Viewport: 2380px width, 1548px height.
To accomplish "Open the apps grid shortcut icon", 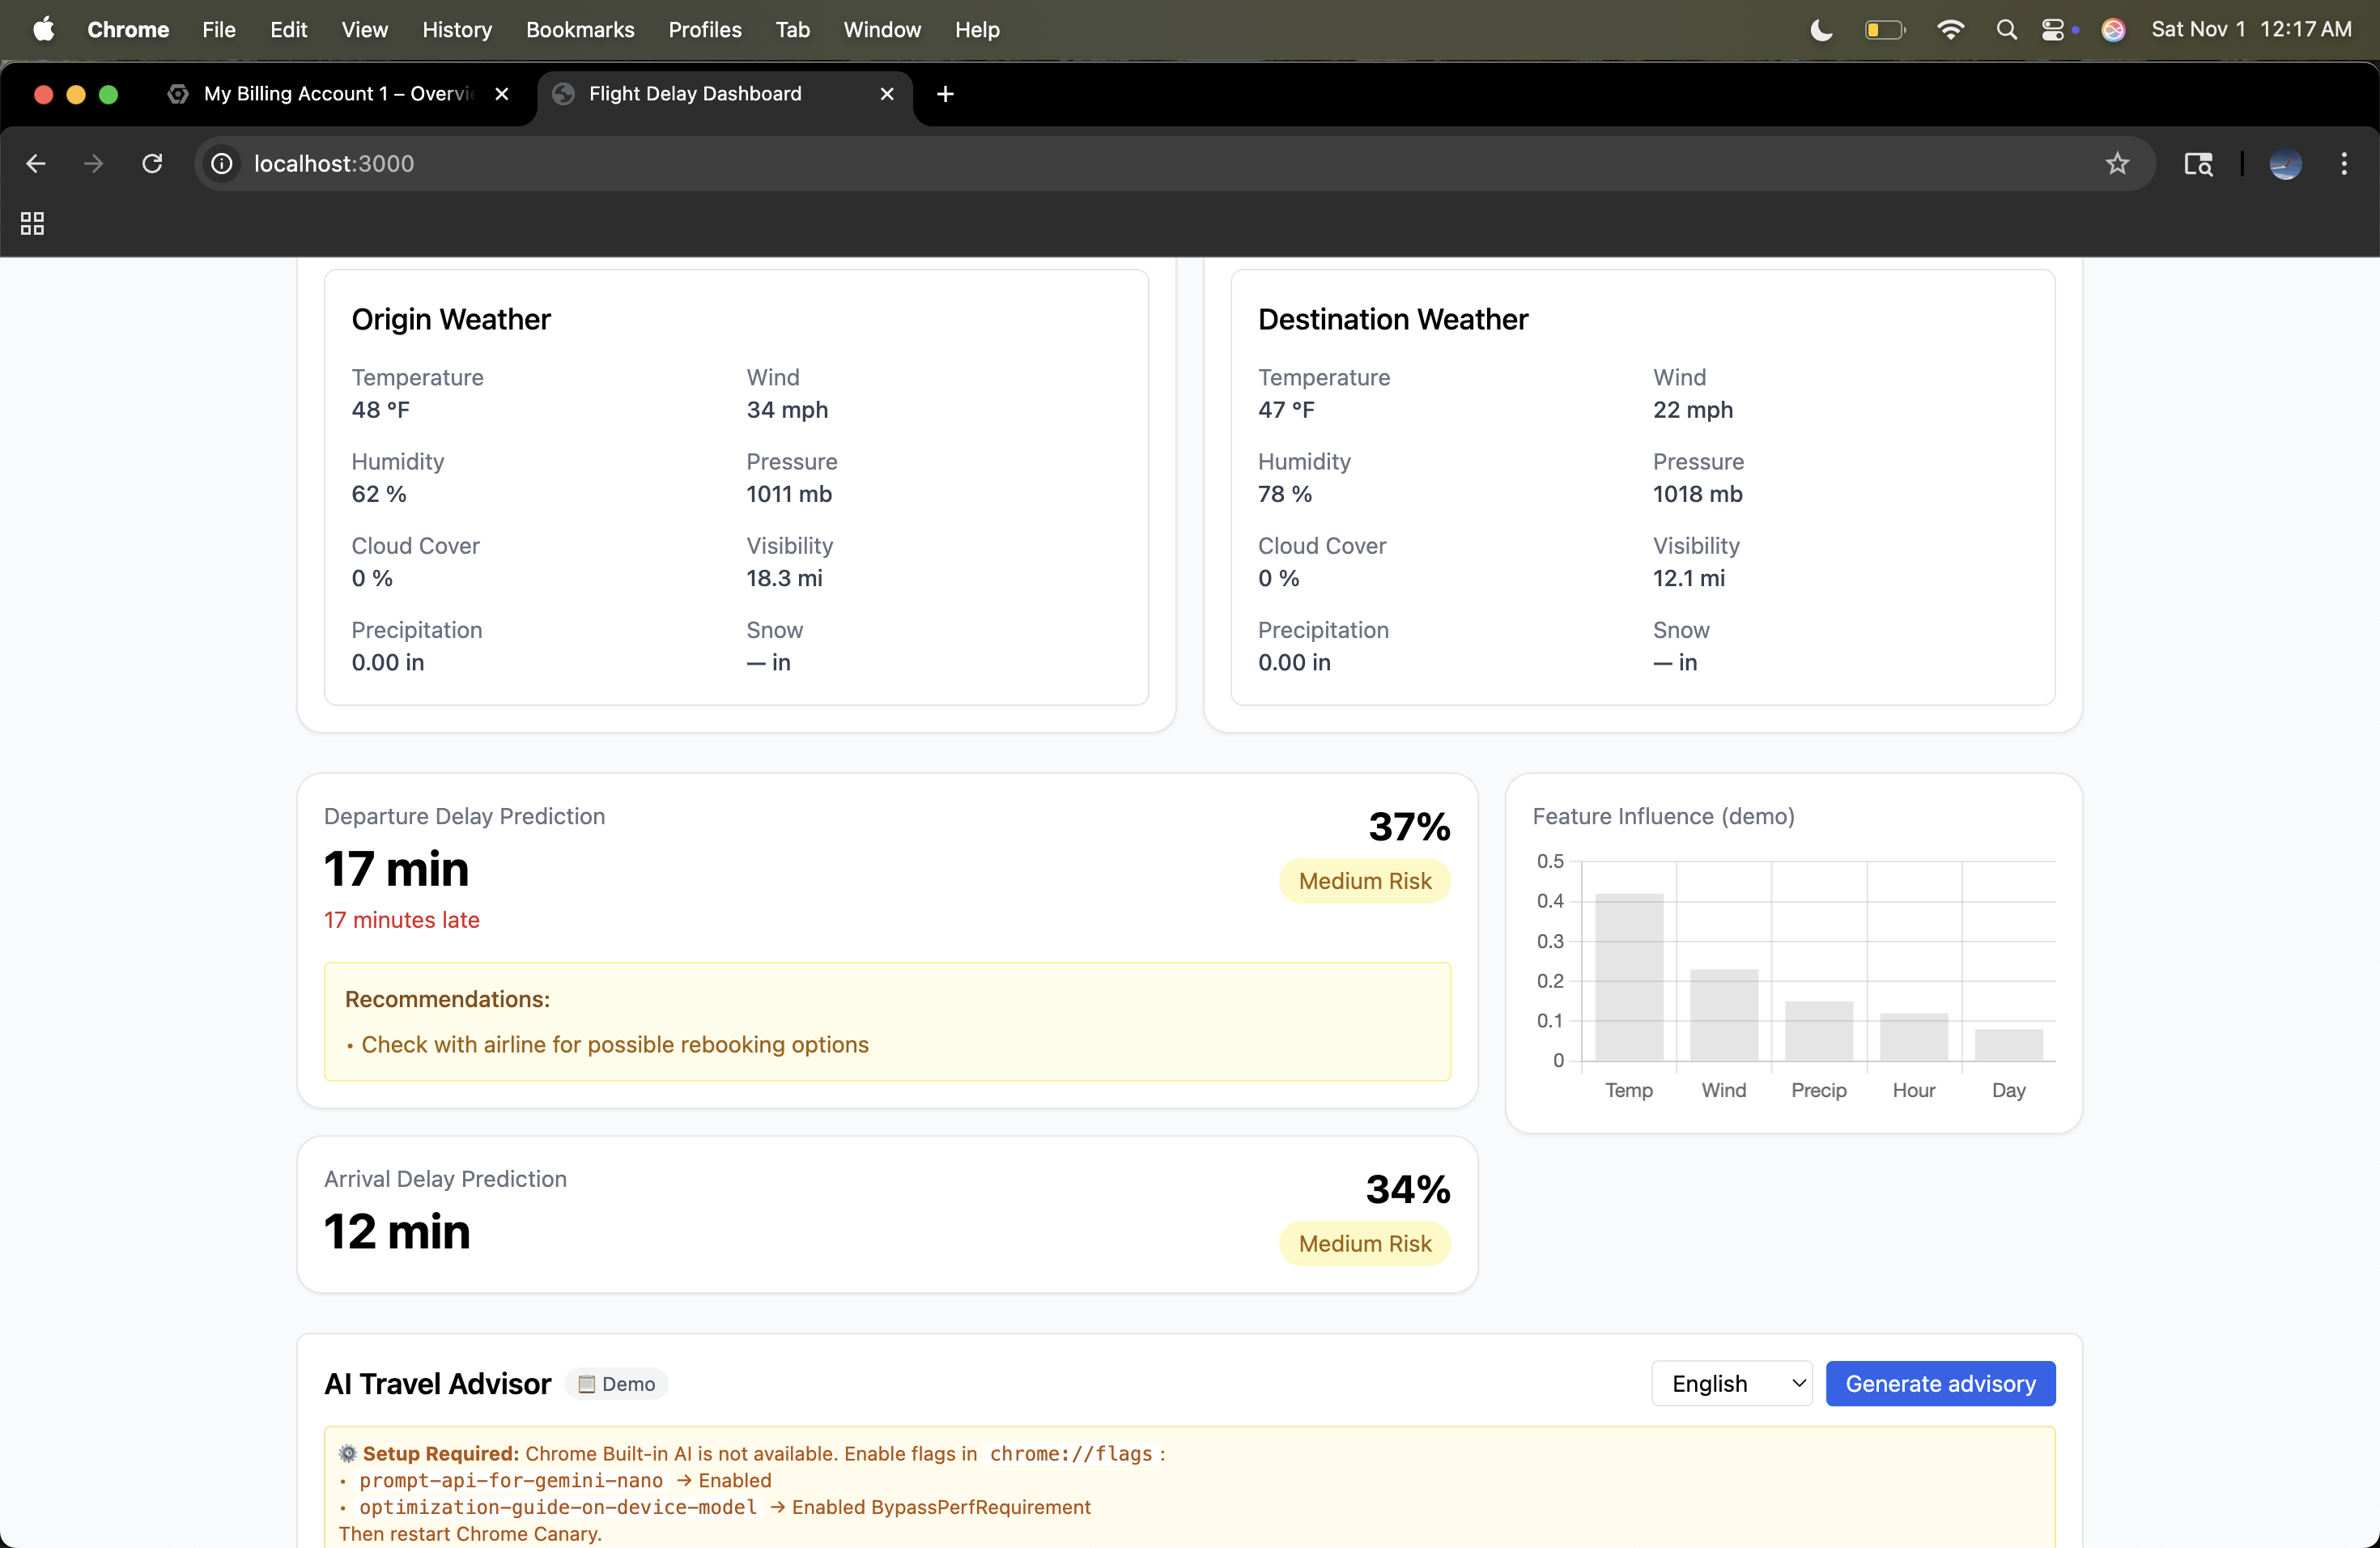I will [x=32, y=223].
